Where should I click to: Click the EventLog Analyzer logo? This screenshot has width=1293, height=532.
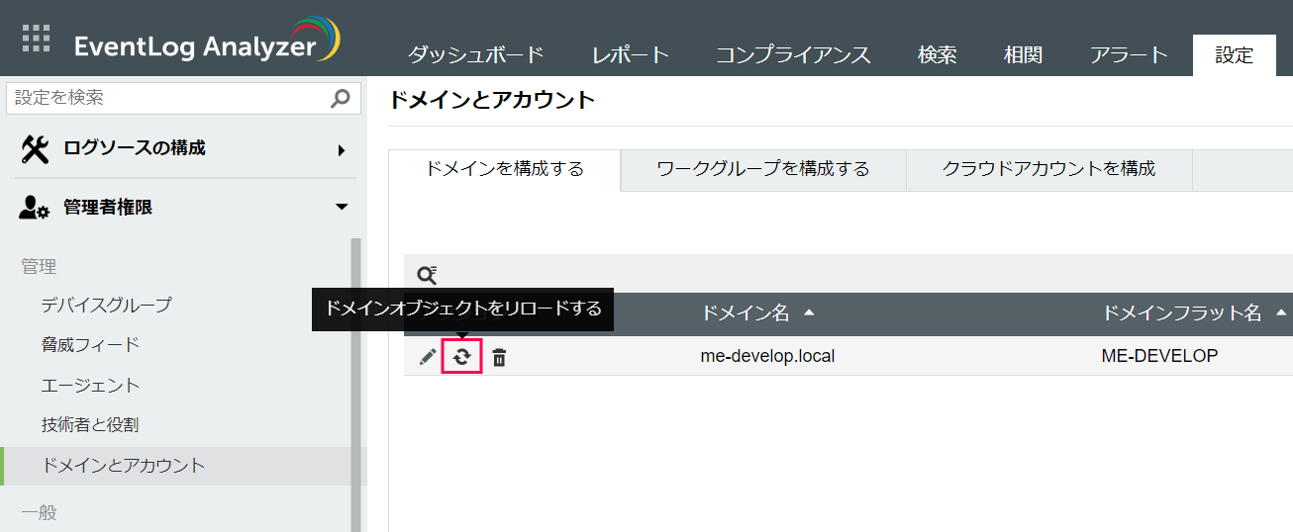coord(207,43)
